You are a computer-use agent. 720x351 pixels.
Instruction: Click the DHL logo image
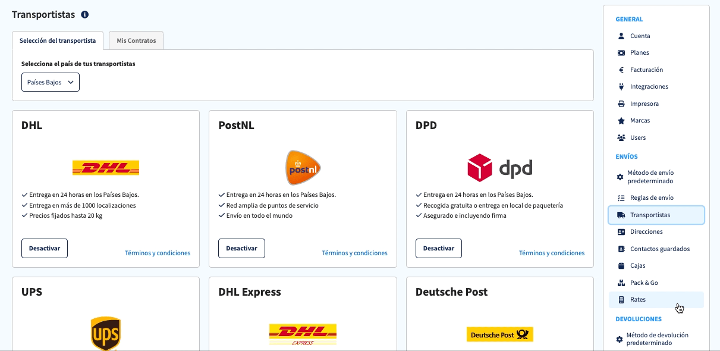(106, 168)
